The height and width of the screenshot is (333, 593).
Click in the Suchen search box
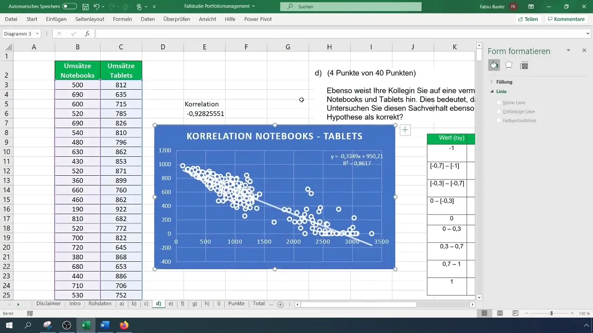pos(351,6)
